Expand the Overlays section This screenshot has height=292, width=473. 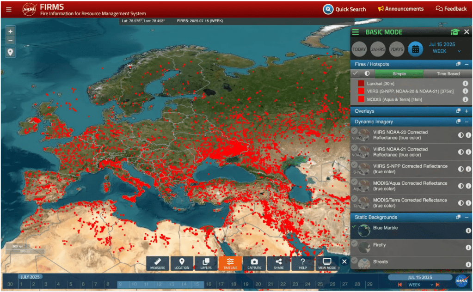pos(467,111)
